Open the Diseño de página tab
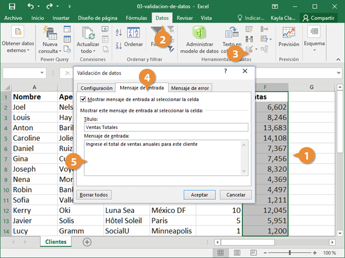The image size is (345, 258). (x=97, y=18)
